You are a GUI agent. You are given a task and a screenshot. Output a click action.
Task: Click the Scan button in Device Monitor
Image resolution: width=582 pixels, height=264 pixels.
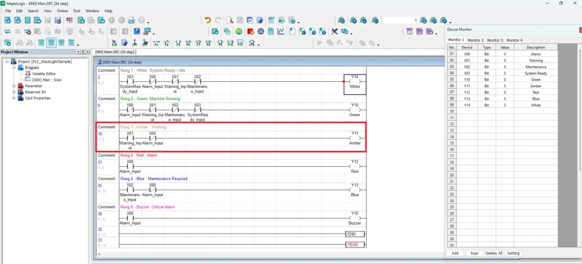click(475, 253)
